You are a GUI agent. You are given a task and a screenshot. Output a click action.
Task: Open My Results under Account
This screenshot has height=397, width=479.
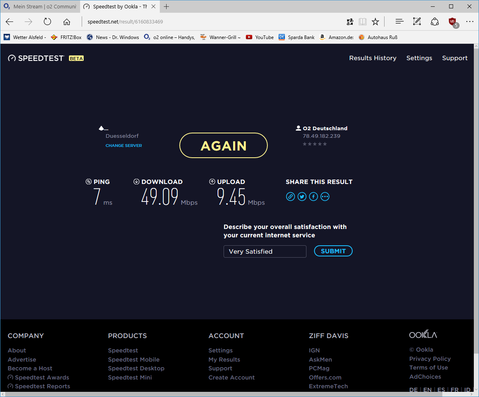(224, 360)
